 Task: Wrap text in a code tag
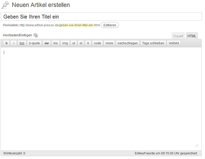click(98, 43)
